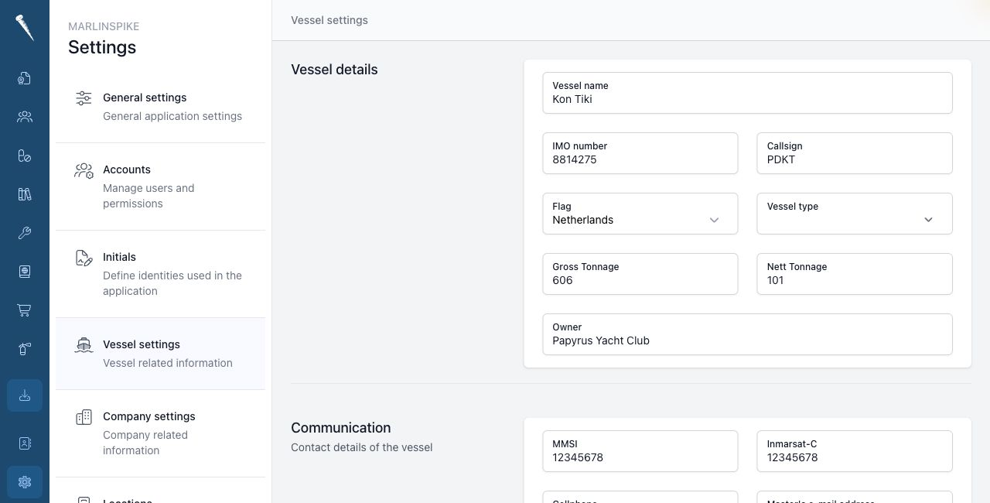Expand the Flag dropdown
This screenshot has width=990, height=503.
[x=640, y=214]
